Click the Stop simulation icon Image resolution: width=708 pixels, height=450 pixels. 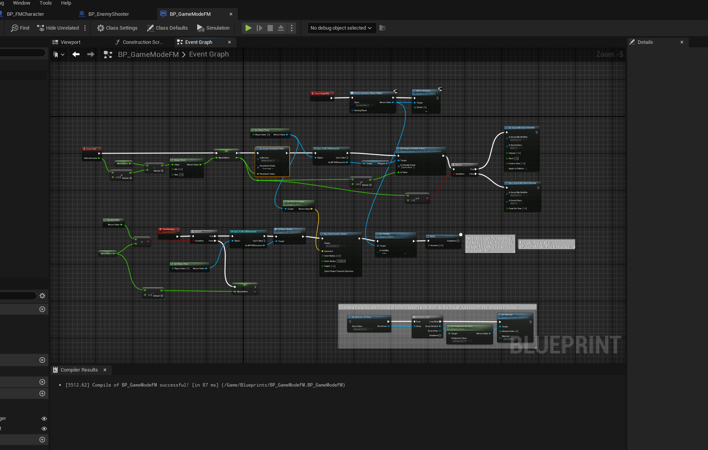click(270, 28)
